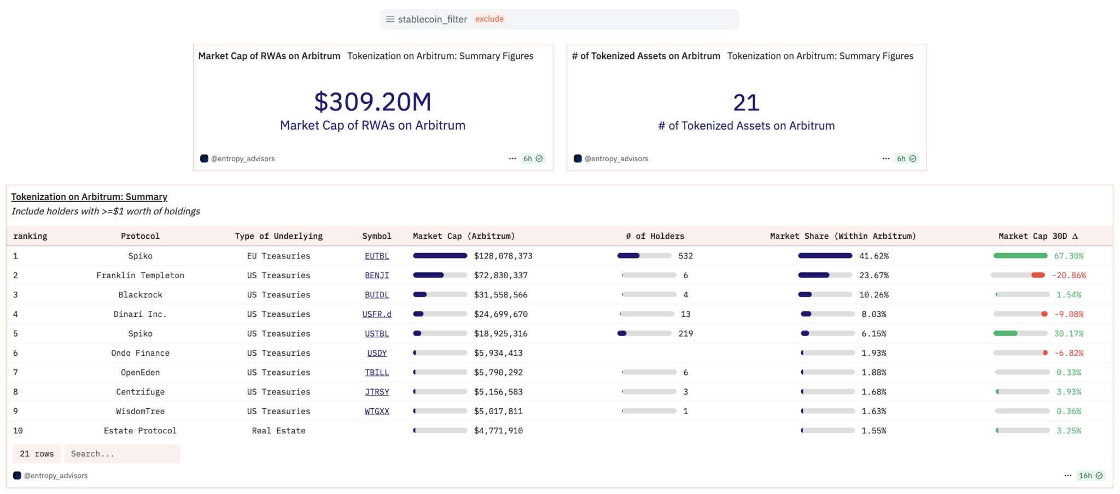Click the EU Treasuries underlying type cell
Screen dimensions: 1120x494
point(278,256)
